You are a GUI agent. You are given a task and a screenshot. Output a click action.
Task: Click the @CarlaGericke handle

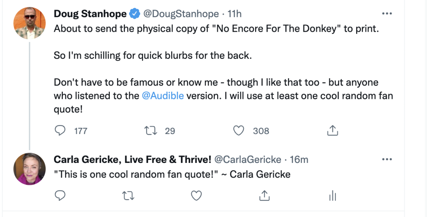[x=247, y=160]
